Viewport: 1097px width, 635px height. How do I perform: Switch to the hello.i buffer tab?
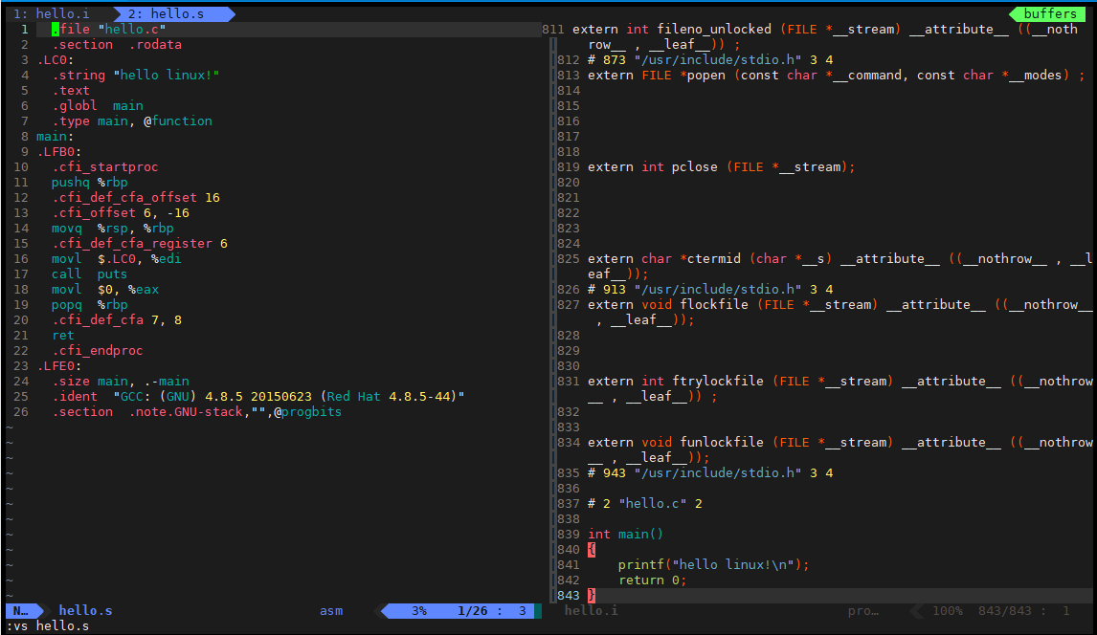click(51, 13)
